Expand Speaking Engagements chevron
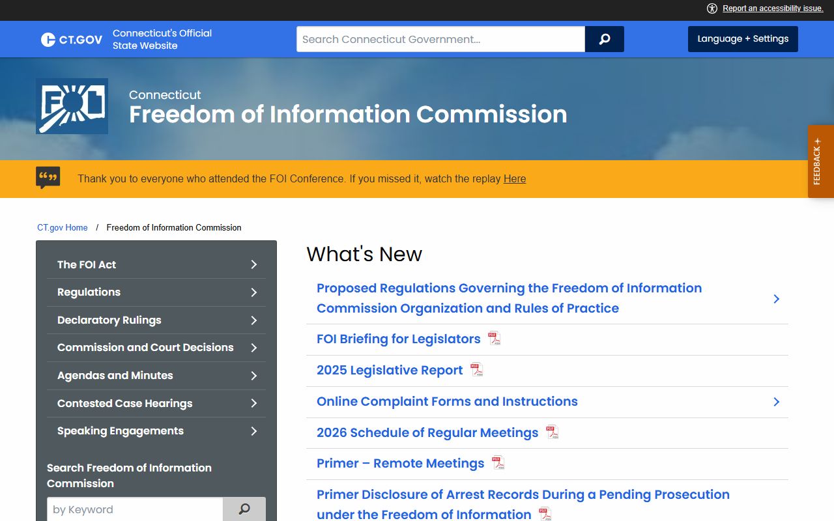The height and width of the screenshot is (521, 834). [254, 431]
